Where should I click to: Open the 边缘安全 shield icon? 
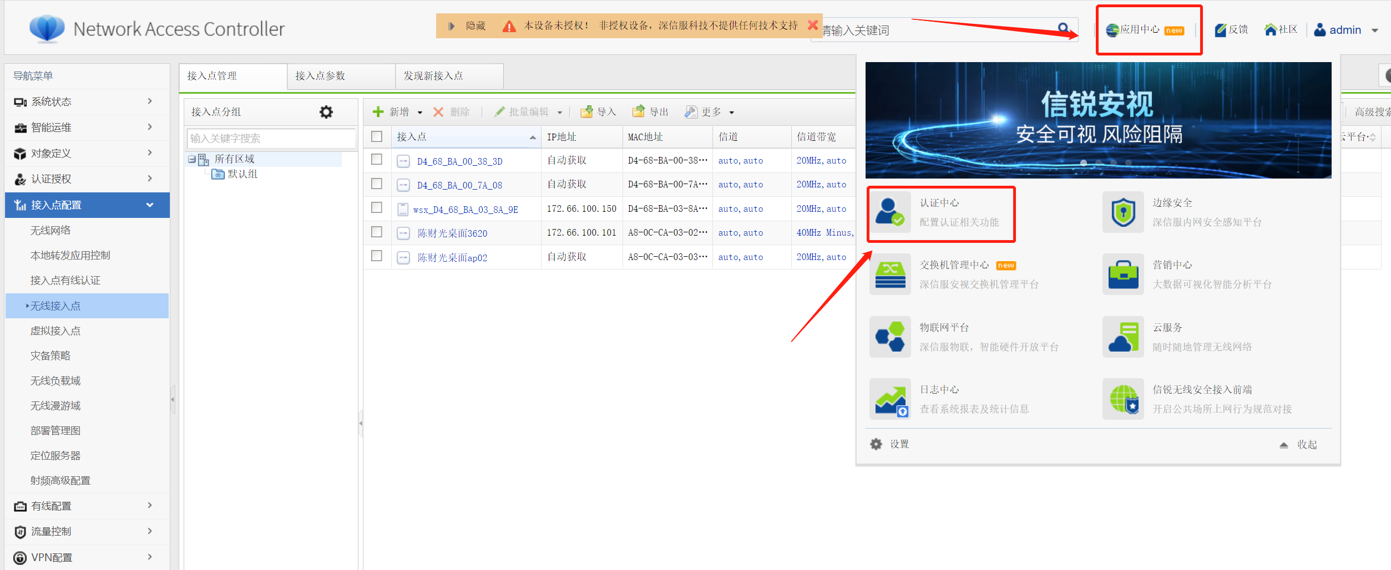click(x=1123, y=212)
